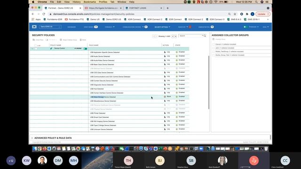Click Block action icon for USB Mass Storage Device
The height and width of the screenshot is (169, 301).
(165, 97)
